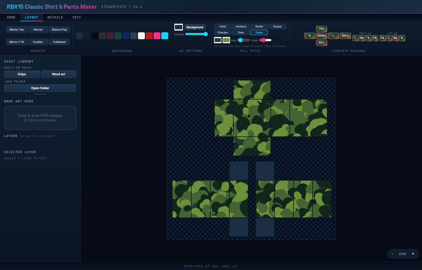Apply the Meme Tee preset
Viewport: 422px width, 270px height.
pyautogui.click(x=17, y=30)
